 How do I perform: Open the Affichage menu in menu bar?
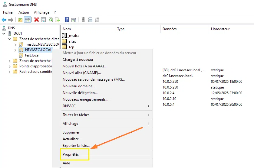pyautogui.click(x=41, y=12)
